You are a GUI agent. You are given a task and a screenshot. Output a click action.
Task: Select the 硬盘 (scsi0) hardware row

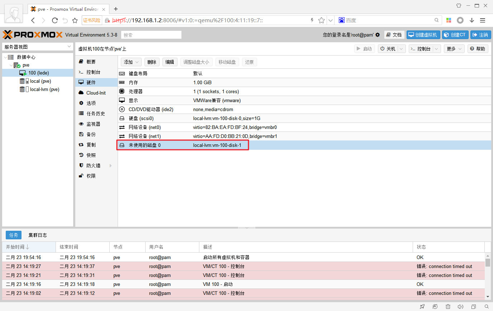[x=304, y=118]
